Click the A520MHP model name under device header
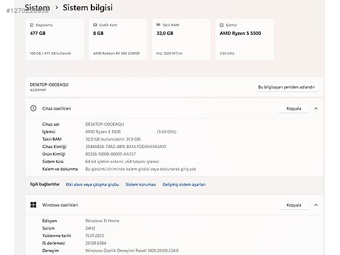340x255 pixels. pyautogui.click(x=38, y=90)
